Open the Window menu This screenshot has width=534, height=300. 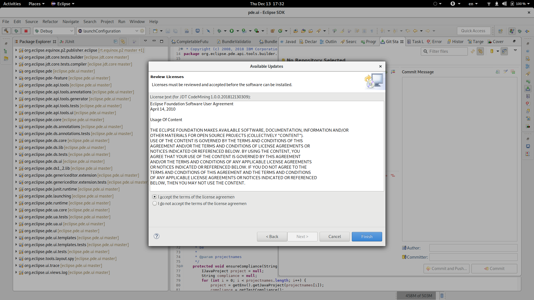click(137, 21)
